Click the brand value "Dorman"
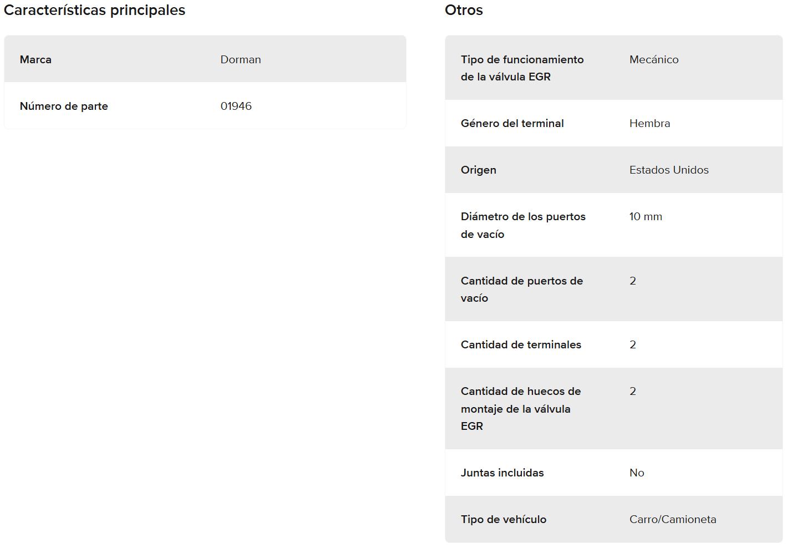787x548 pixels. click(x=240, y=59)
